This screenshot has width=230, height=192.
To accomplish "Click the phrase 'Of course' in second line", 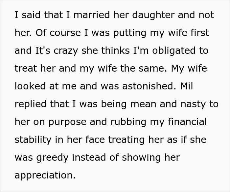I will [x=58, y=33].
